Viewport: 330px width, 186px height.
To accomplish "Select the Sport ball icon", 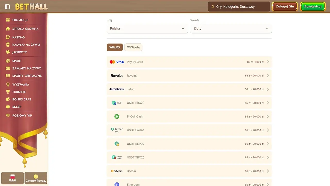I will pyautogui.click(x=8, y=61).
